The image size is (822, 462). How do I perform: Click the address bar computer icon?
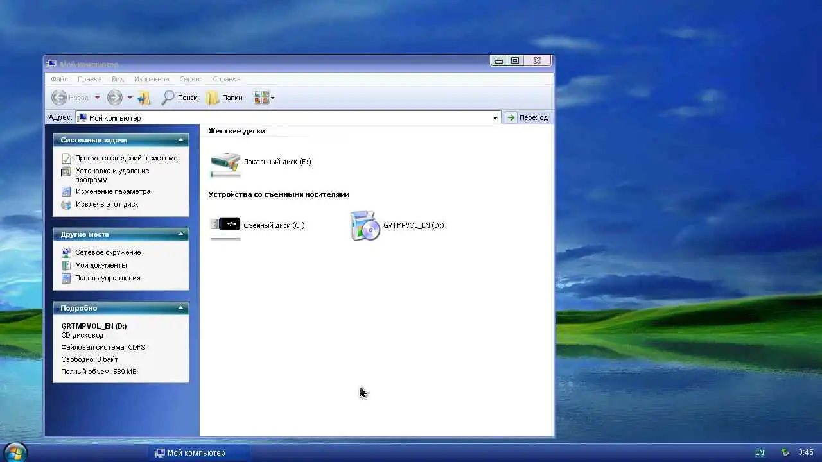pyautogui.click(x=82, y=118)
